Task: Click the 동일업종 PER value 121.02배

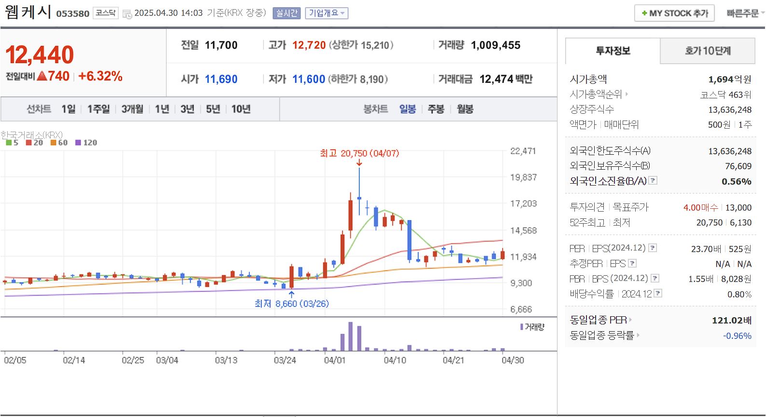Action: point(732,321)
